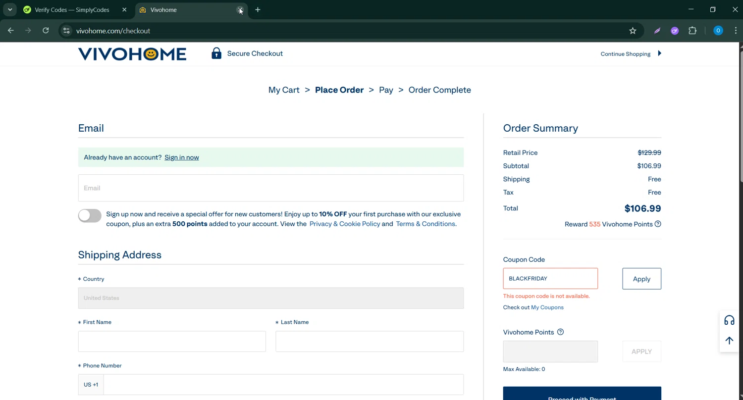
Task: Click the Sign in now link
Action: point(182,157)
